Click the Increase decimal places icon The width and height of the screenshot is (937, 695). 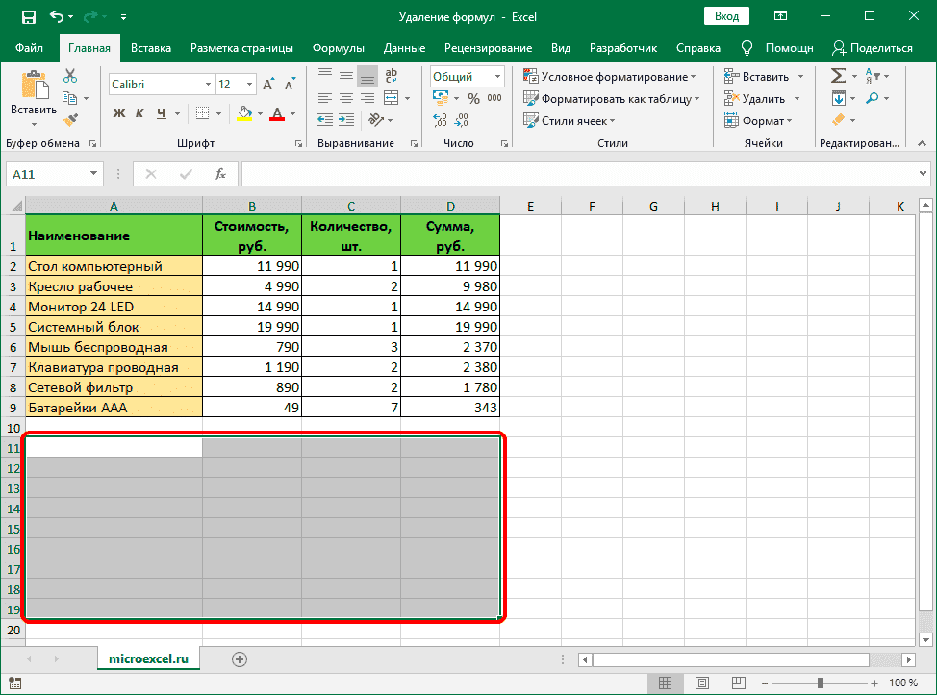438,118
